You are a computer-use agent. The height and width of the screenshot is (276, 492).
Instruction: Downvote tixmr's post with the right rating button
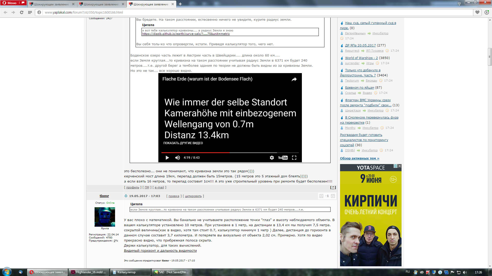point(333,196)
